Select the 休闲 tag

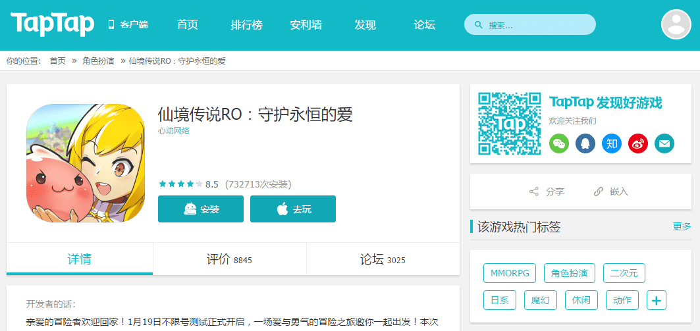click(581, 300)
